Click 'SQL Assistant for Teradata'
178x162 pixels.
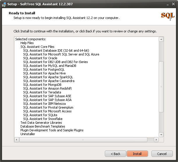coord(42,92)
